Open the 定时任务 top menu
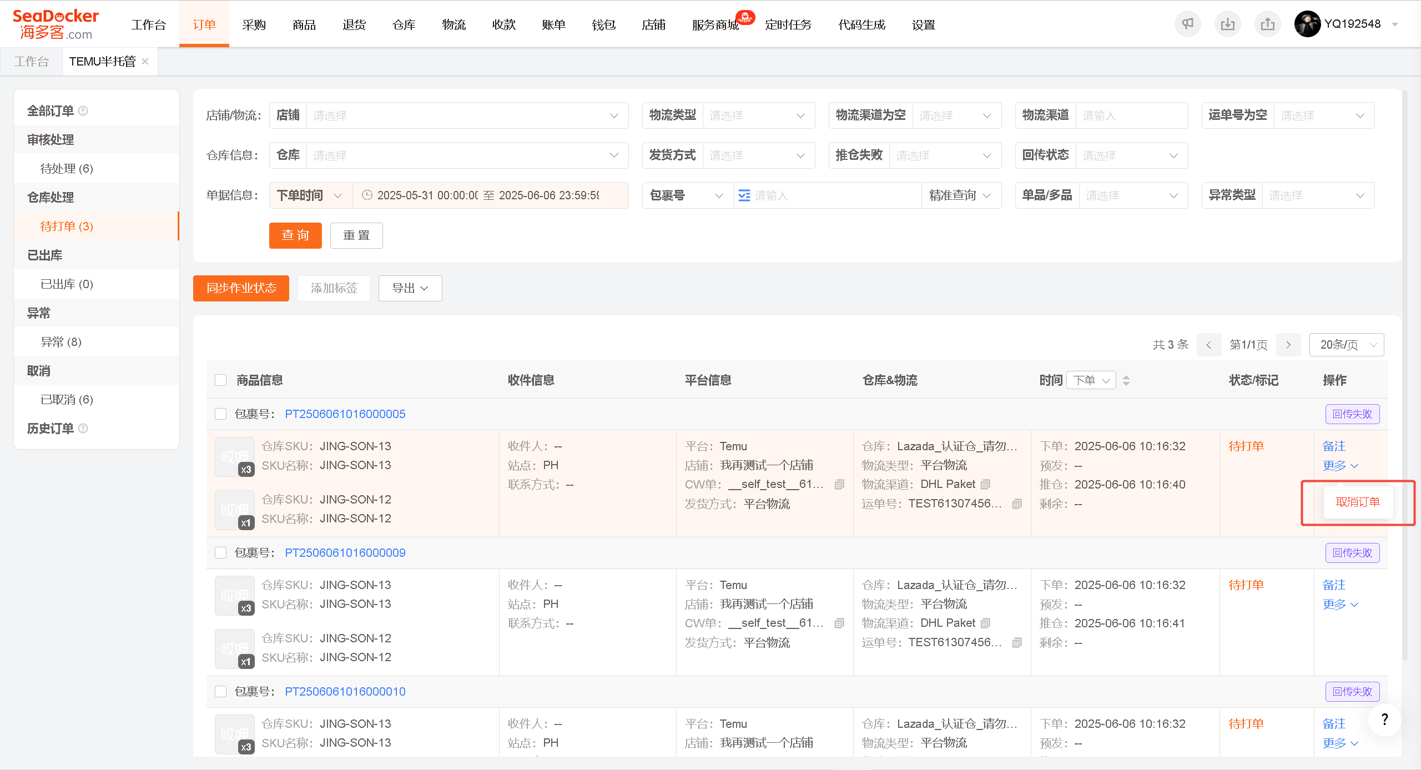Image resolution: width=1421 pixels, height=770 pixels. pos(788,24)
